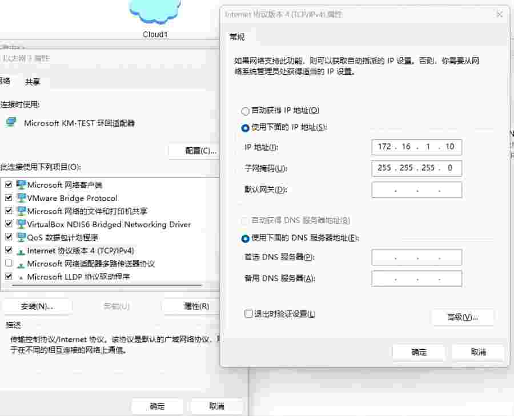
Task: Check the 退出时验证设置 checkbox
Action: (x=248, y=314)
